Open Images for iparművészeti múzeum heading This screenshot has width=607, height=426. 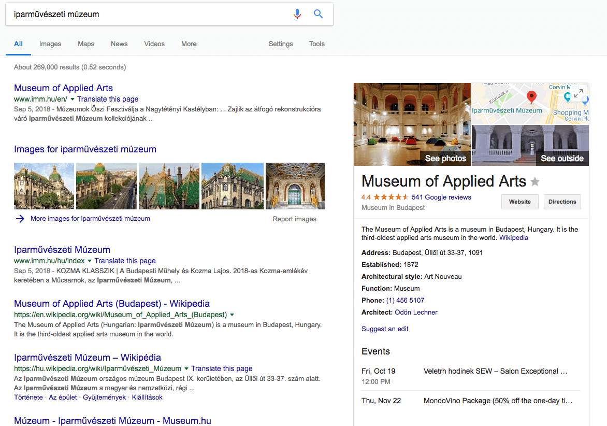point(85,149)
